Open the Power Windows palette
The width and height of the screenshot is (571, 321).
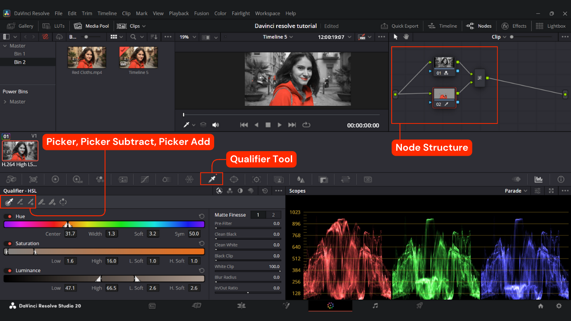point(234,179)
